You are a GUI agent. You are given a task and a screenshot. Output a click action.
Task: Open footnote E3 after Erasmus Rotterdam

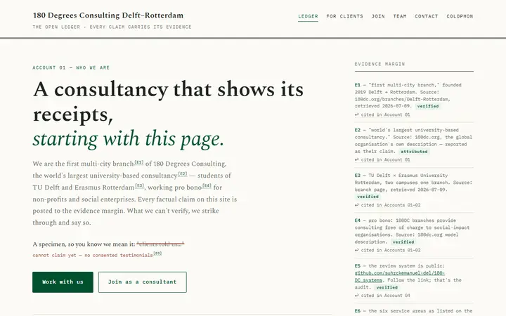pyautogui.click(x=139, y=185)
